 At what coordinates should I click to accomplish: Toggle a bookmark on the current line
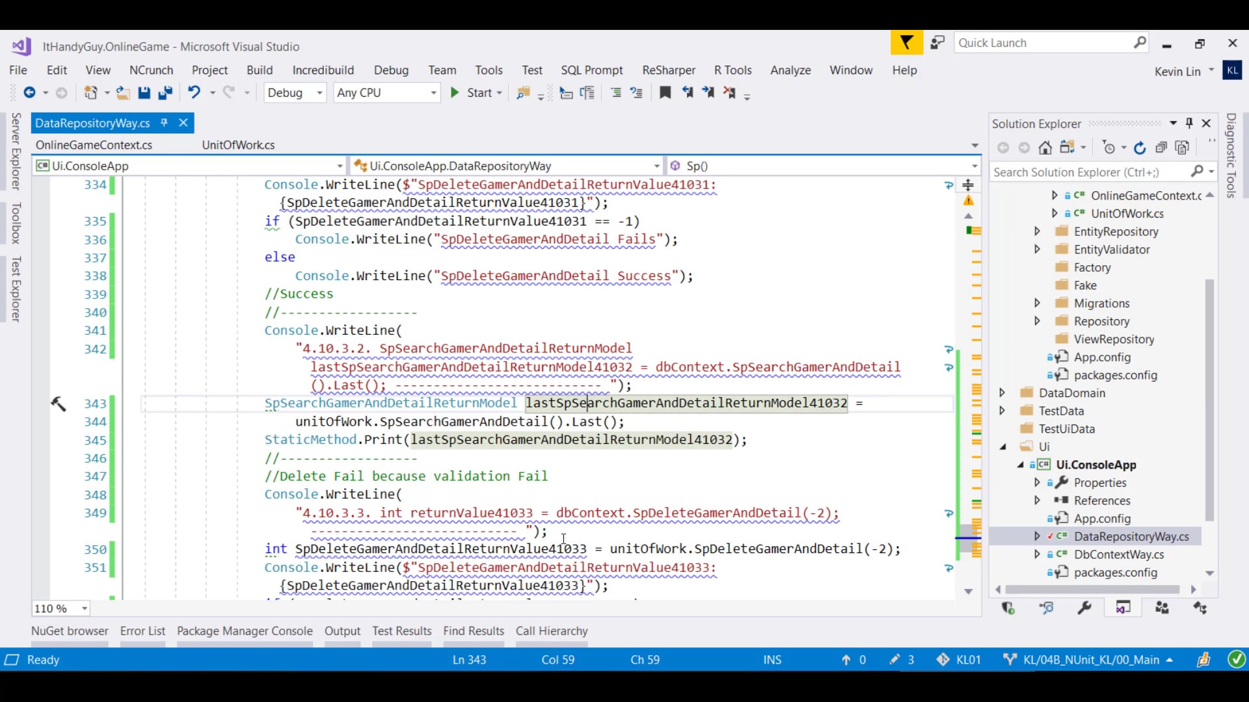click(664, 92)
